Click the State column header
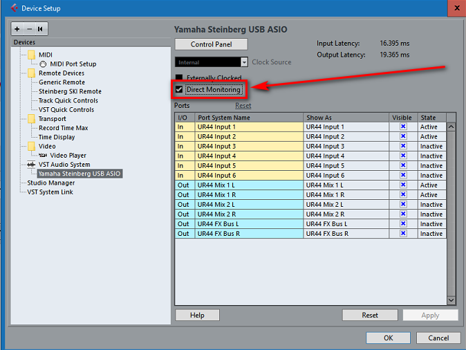Viewport: 466px width, 350px height. pos(432,118)
